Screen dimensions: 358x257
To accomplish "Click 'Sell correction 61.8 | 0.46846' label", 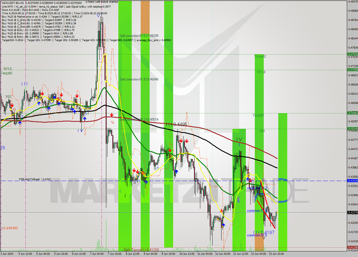I will 139,79.
